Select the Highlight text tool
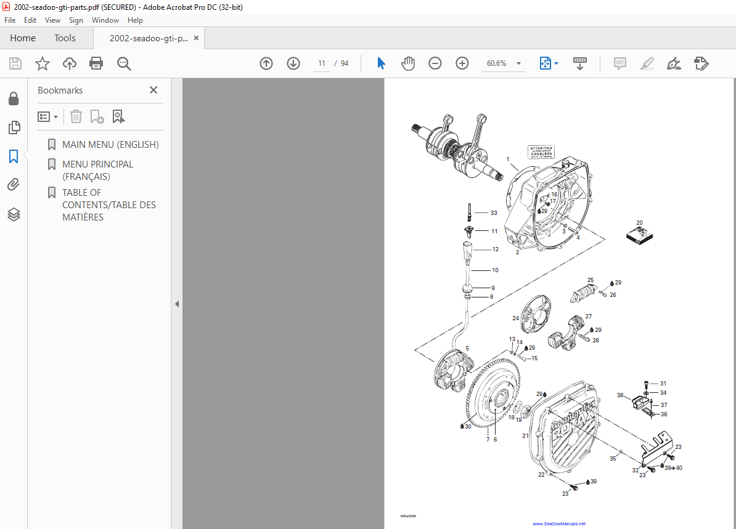Viewport: 736px width, 529px height. click(x=647, y=63)
